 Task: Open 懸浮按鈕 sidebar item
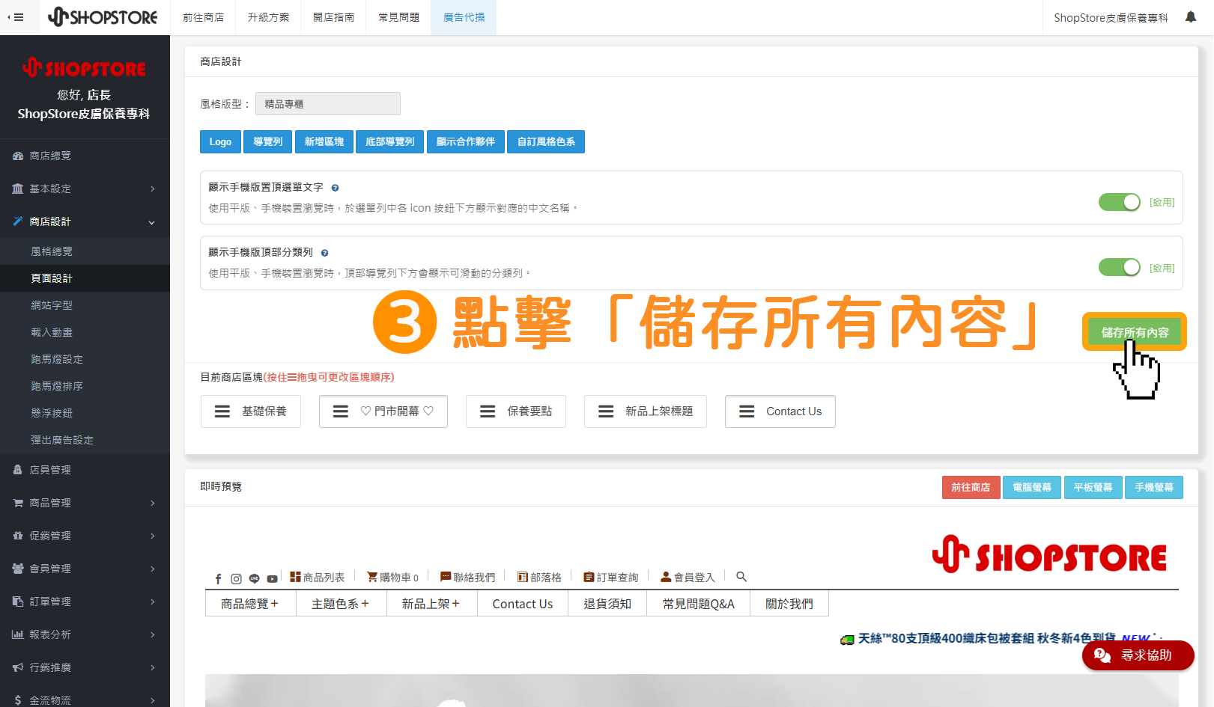(x=85, y=413)
